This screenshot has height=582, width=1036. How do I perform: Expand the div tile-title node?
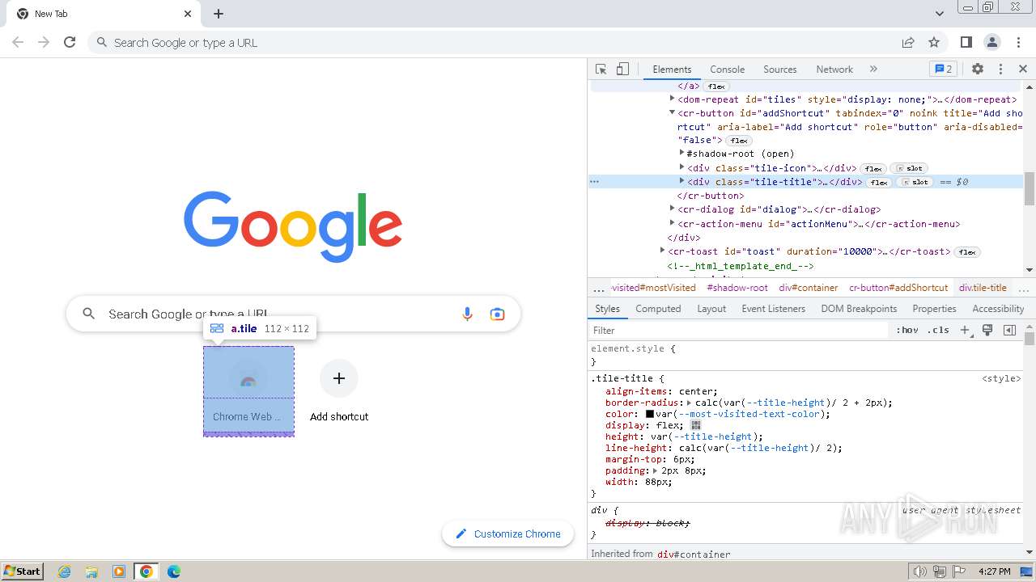681,181
